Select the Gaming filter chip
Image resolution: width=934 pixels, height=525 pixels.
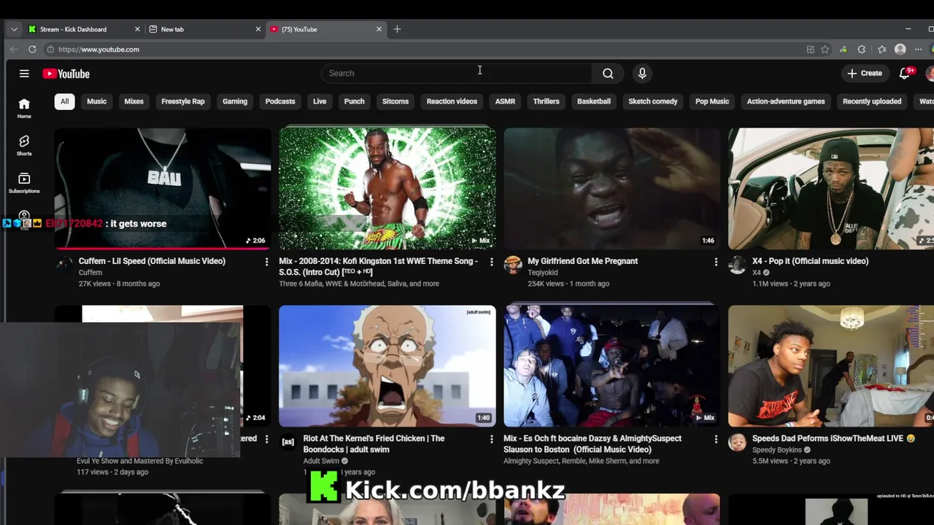click(x=235, y=101)
